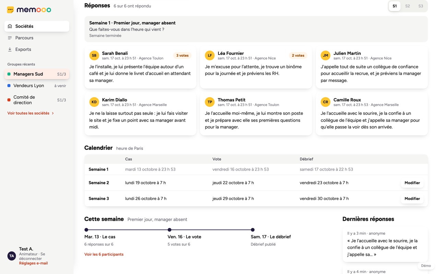Open Sociétés via its building icon
The width and height of the screenshot is (439, 274).
tap(10, 26)
